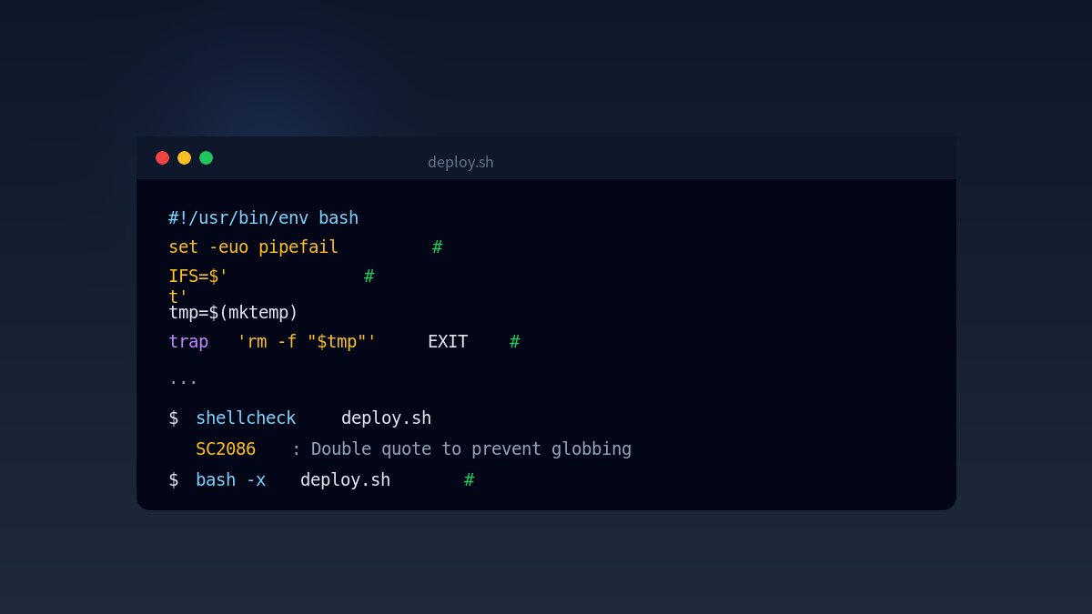The width and height of the screenshot is (1092, 614).
Task: Click the 'shellcheck' command
Action: [246, 418]
